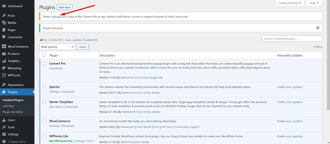Click the Tools wrench icon
Screen dimensions: 330x144
4,127
